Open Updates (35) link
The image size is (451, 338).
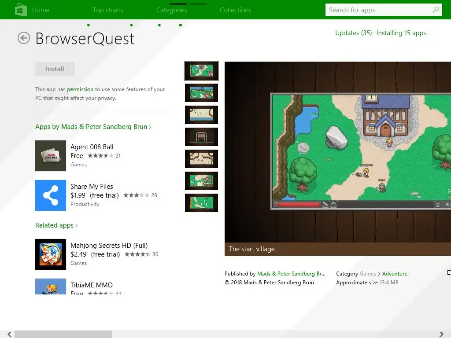[354, 33]
